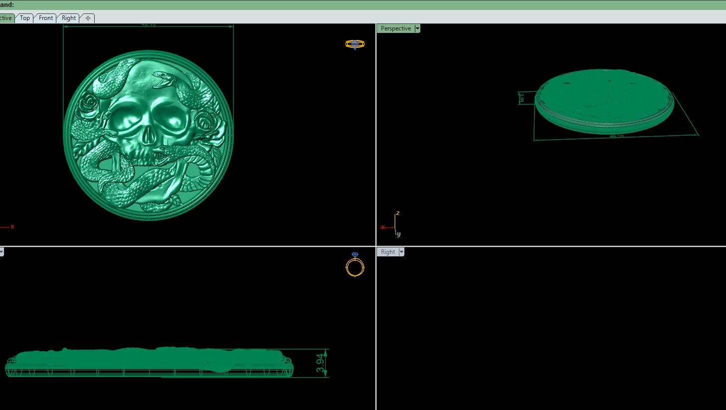The height and width of the screenshot is (410, 726).
Task: Select the 49.10 width dimension in Perspective viewport
Action: pyautogui.click(x=616, y=136)
